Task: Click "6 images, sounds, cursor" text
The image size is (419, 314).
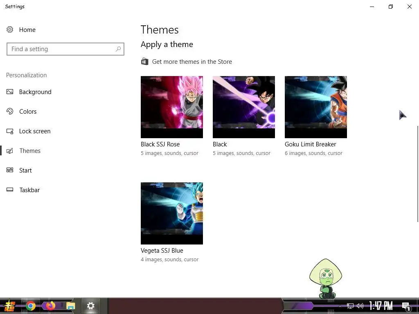Action: (313, 153)
